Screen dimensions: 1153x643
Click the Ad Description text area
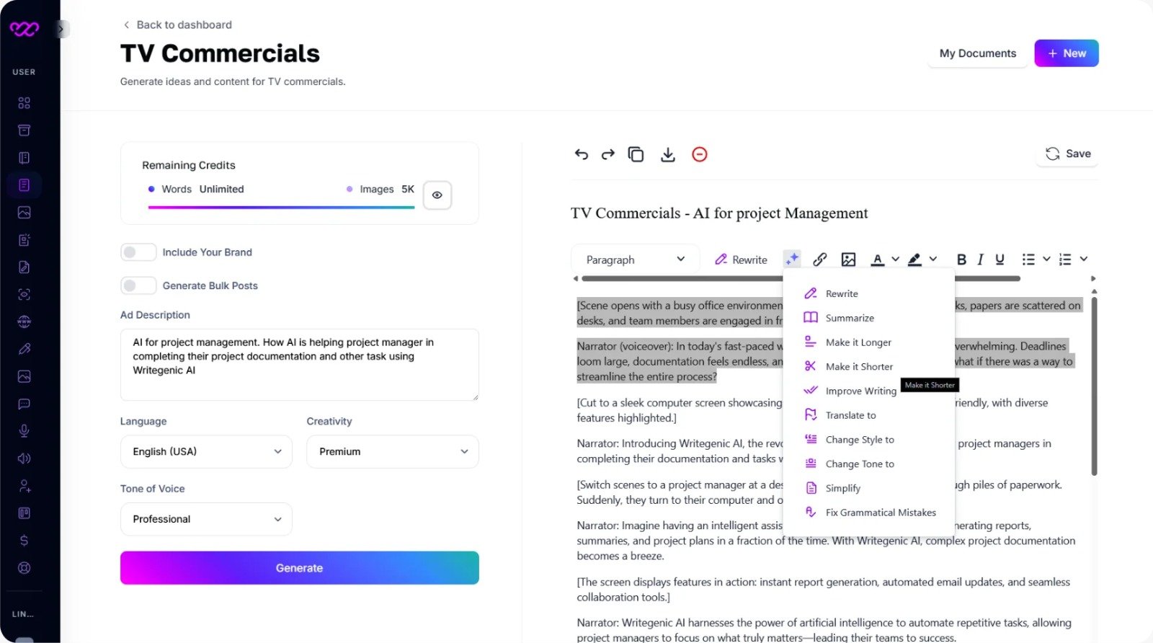coord(300,365)
